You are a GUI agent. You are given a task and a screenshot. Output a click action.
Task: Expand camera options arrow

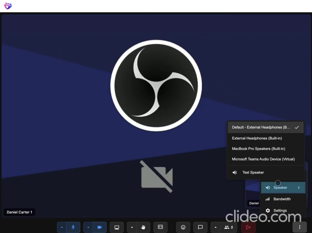tap(88, 227)
